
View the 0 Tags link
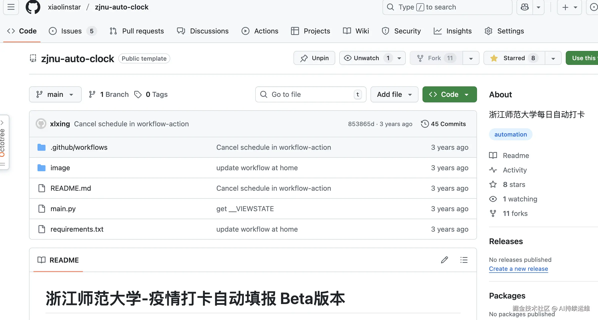pyautogui.click(x=151, y=94)
